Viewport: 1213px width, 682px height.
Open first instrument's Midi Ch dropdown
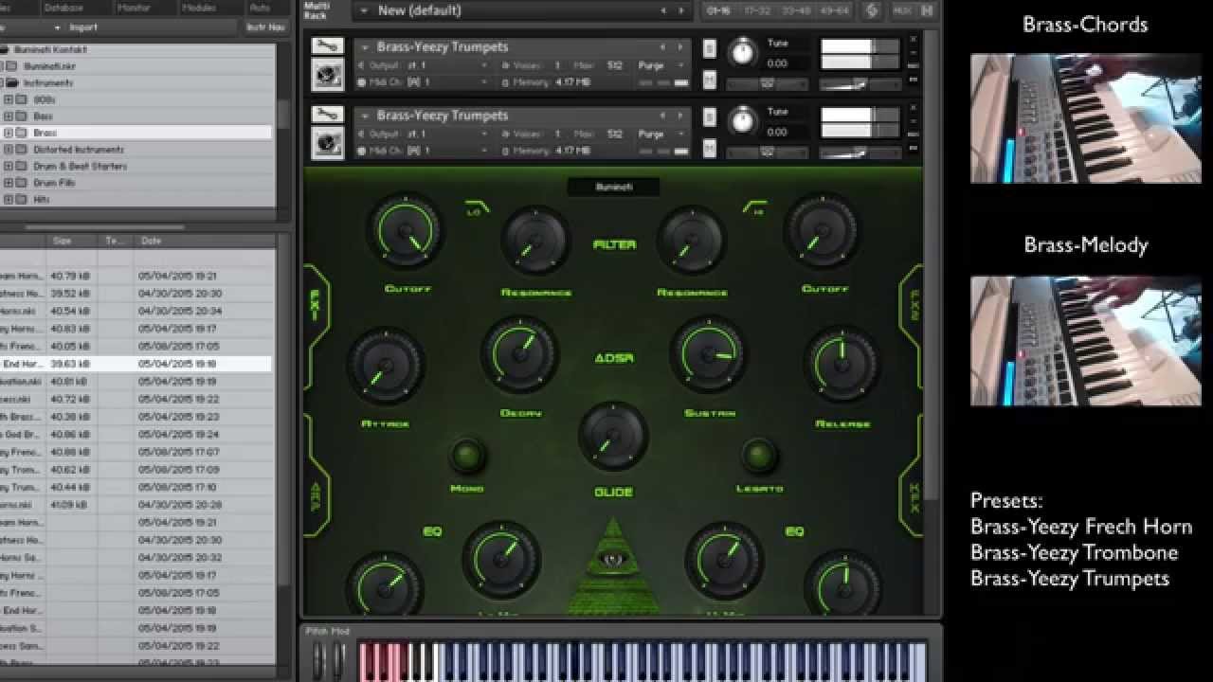[x=423, y=82]
